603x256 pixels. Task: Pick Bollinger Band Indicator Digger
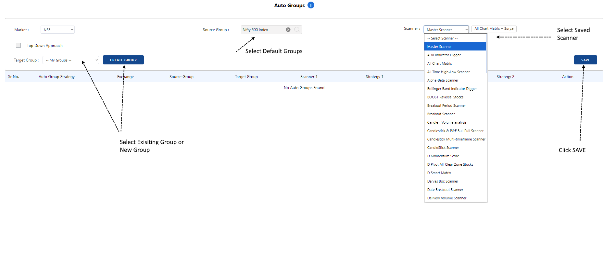pyautogui.click(x=455, y=89)
